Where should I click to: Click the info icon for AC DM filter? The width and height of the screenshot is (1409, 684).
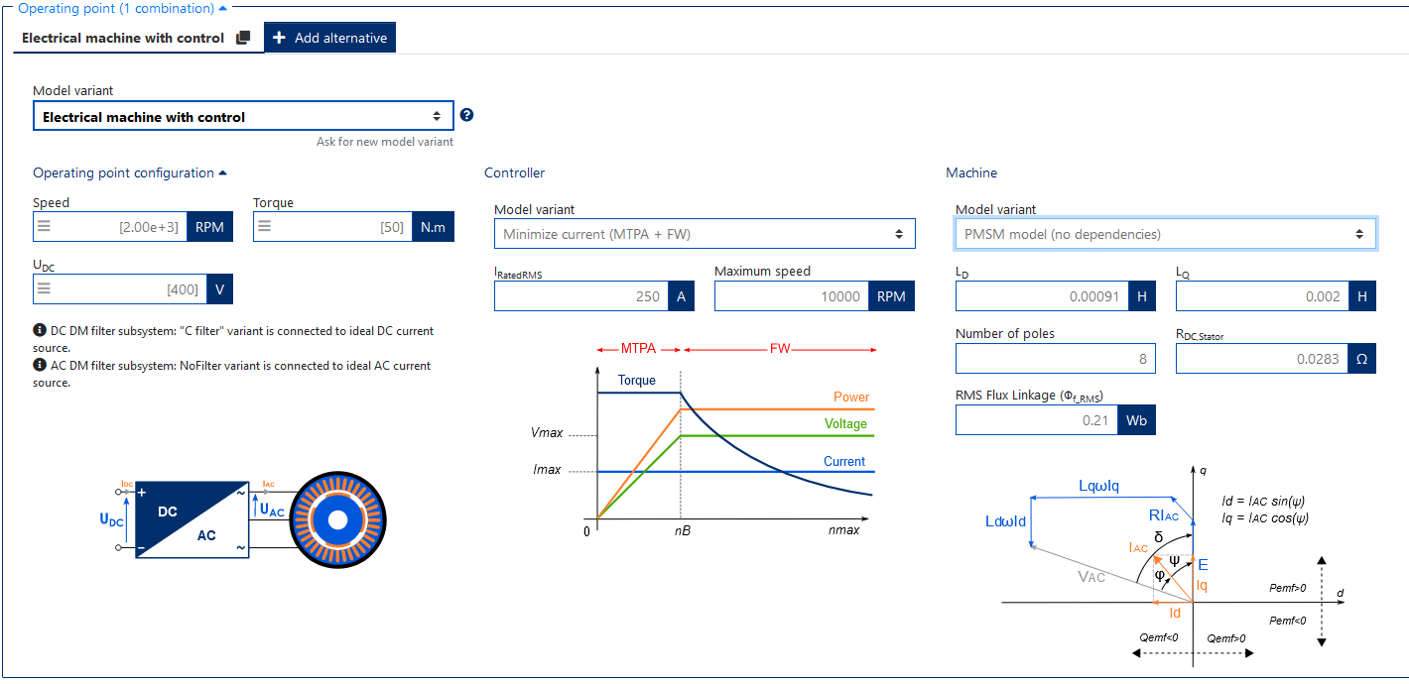coord(40,365)
